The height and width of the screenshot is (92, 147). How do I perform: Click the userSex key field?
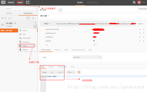[67, 41]
